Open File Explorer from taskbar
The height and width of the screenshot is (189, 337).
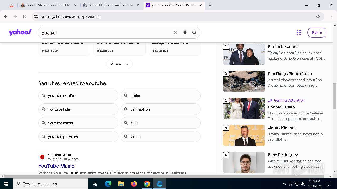121,184
